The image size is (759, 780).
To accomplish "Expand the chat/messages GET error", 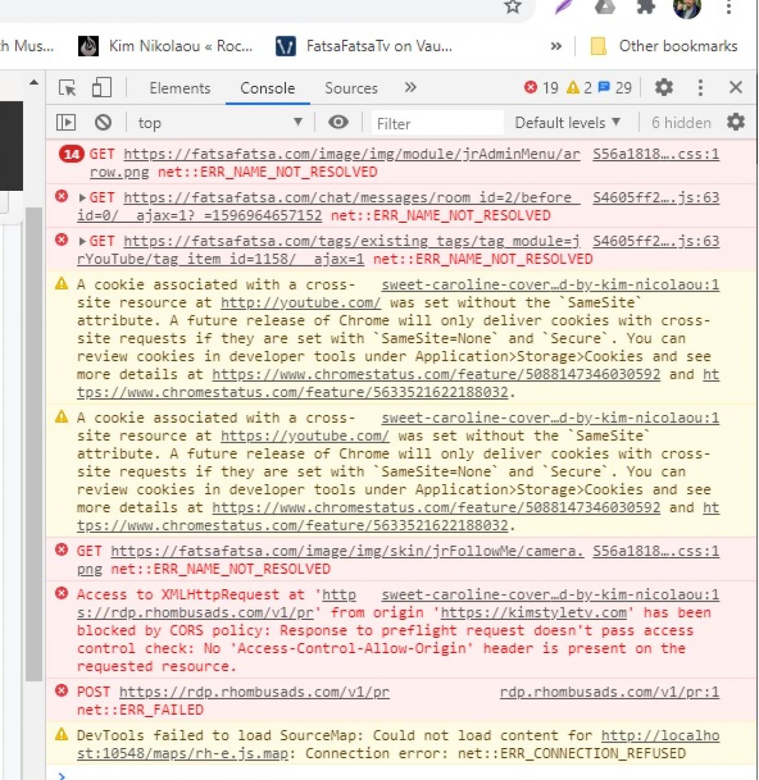I will [83, 197].
